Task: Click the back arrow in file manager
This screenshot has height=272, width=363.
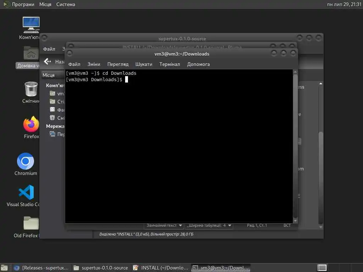Action: (x=47, y=61)
